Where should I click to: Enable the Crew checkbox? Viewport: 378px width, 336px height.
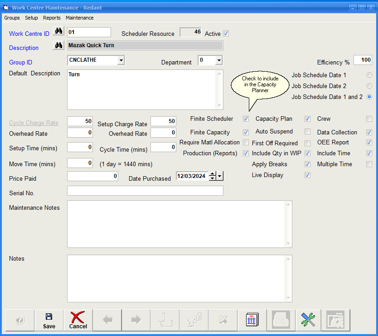coord(369,119)
